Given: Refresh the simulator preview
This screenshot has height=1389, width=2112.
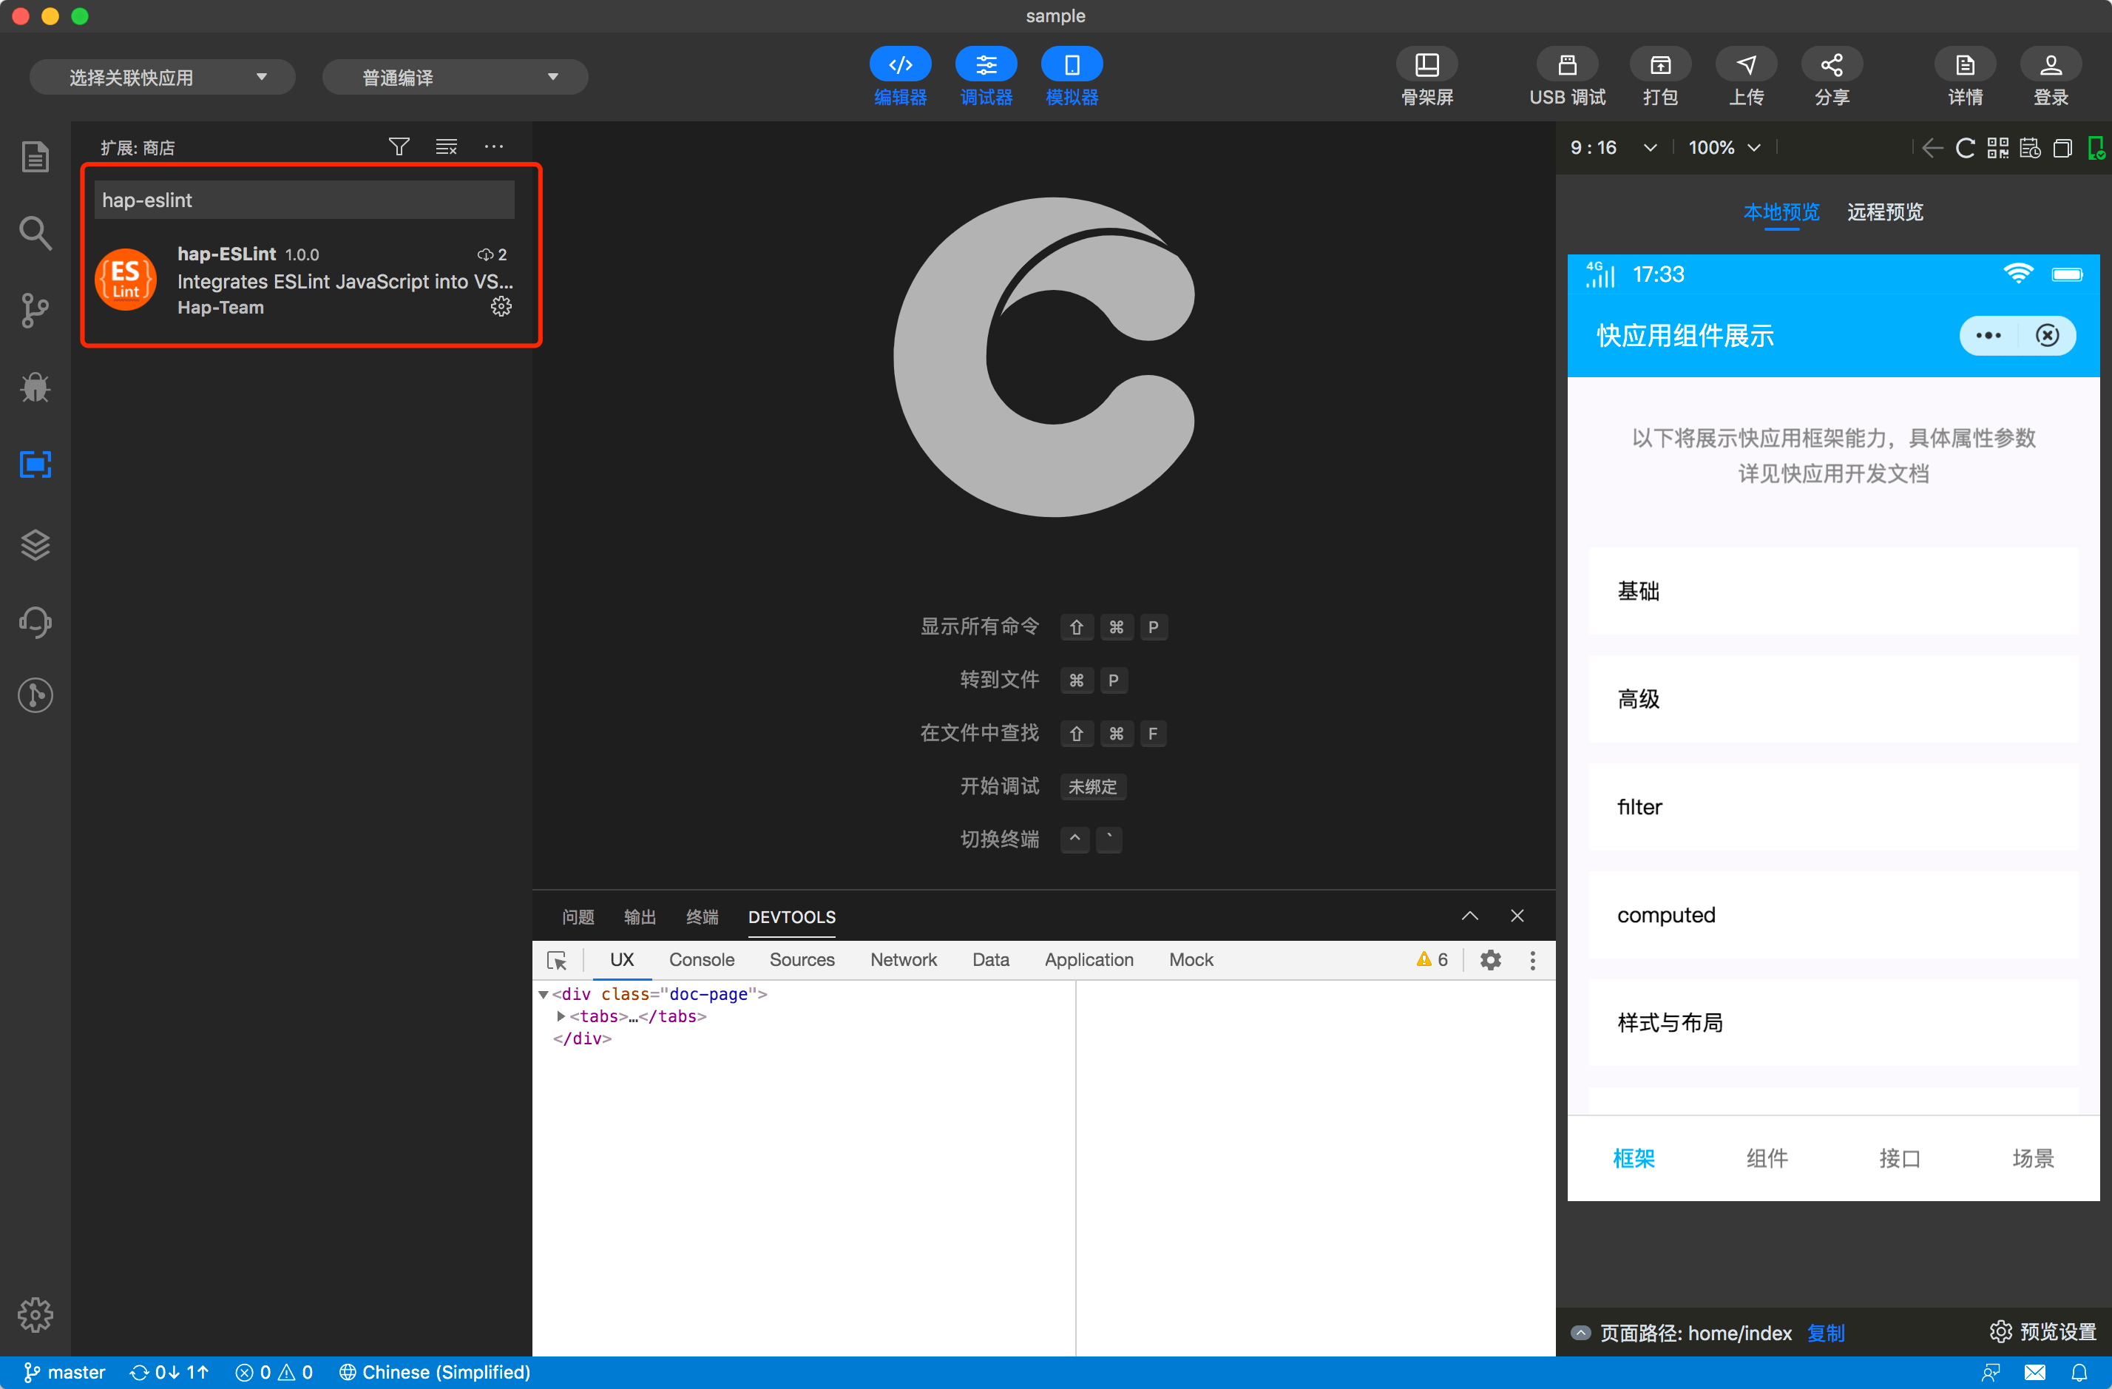Looking at the screenshot, I should (1966, 147).
